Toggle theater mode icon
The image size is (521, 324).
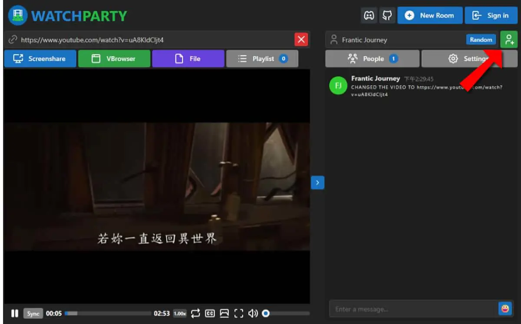[x=224, y=313]
